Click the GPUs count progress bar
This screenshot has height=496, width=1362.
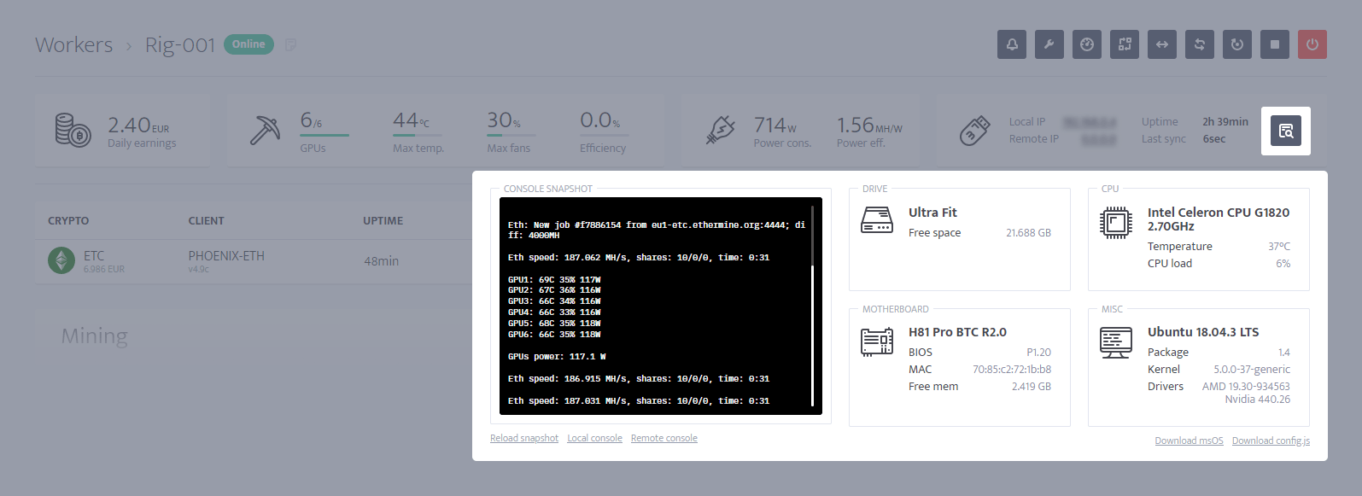324,135
